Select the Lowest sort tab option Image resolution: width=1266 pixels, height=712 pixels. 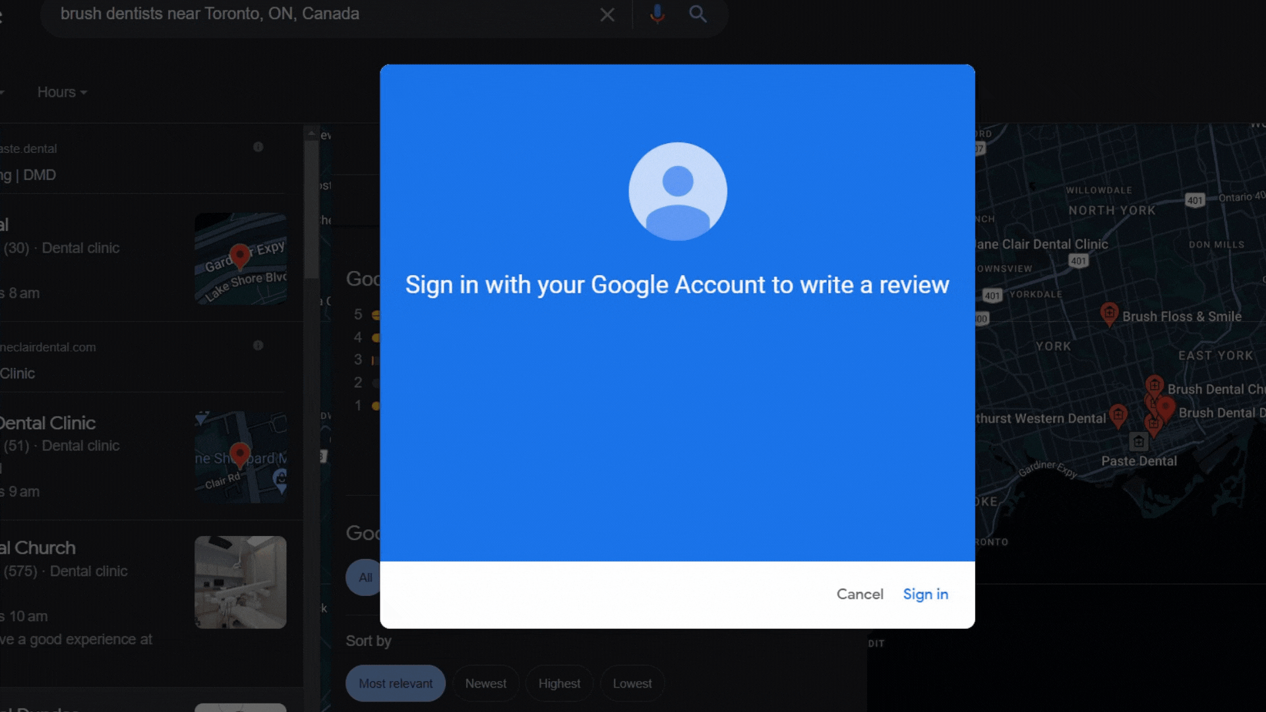pos(632,683)
